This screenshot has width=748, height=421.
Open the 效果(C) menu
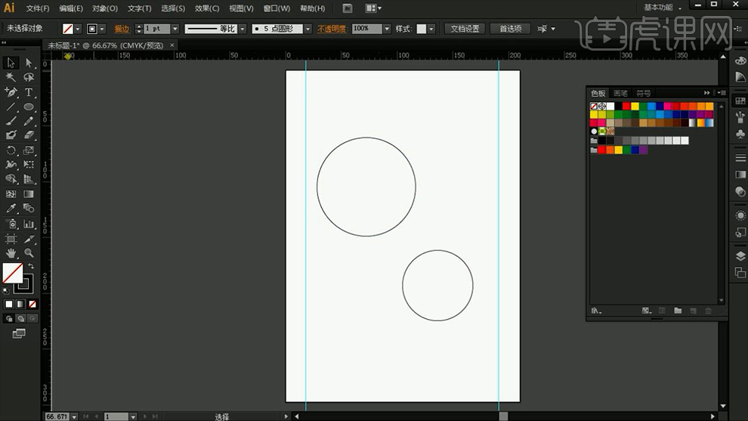(x=206, y=8)
